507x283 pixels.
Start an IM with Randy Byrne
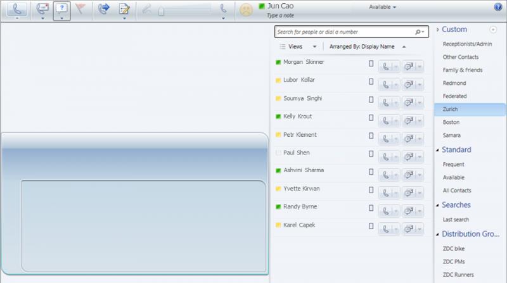[409, 211]
